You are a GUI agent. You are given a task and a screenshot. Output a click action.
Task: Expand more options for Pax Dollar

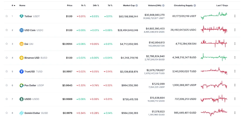(235, 85)
